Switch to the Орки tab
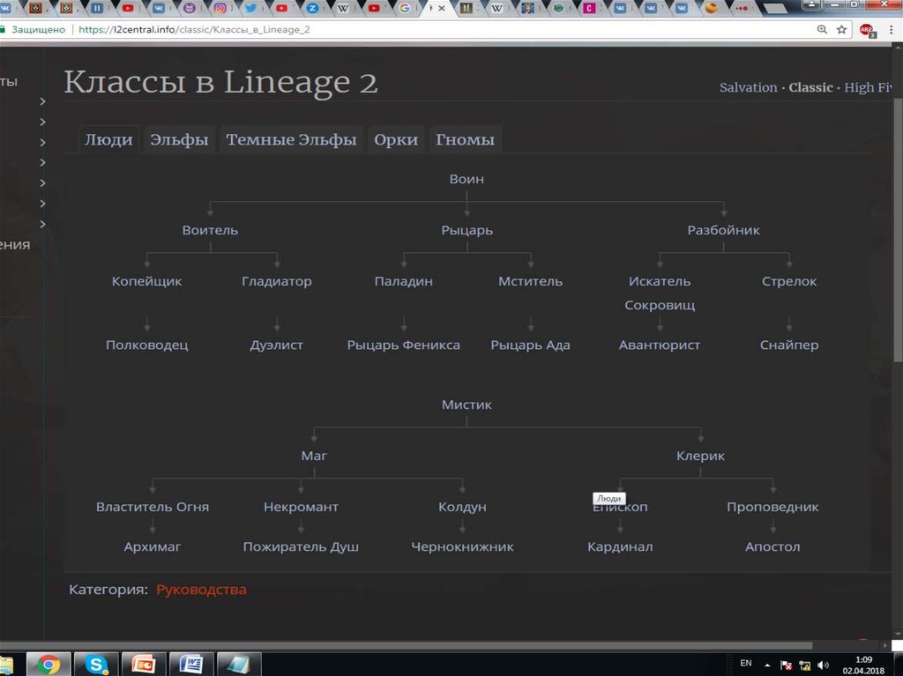Screen dimensions: 903x676 (395, 139)
